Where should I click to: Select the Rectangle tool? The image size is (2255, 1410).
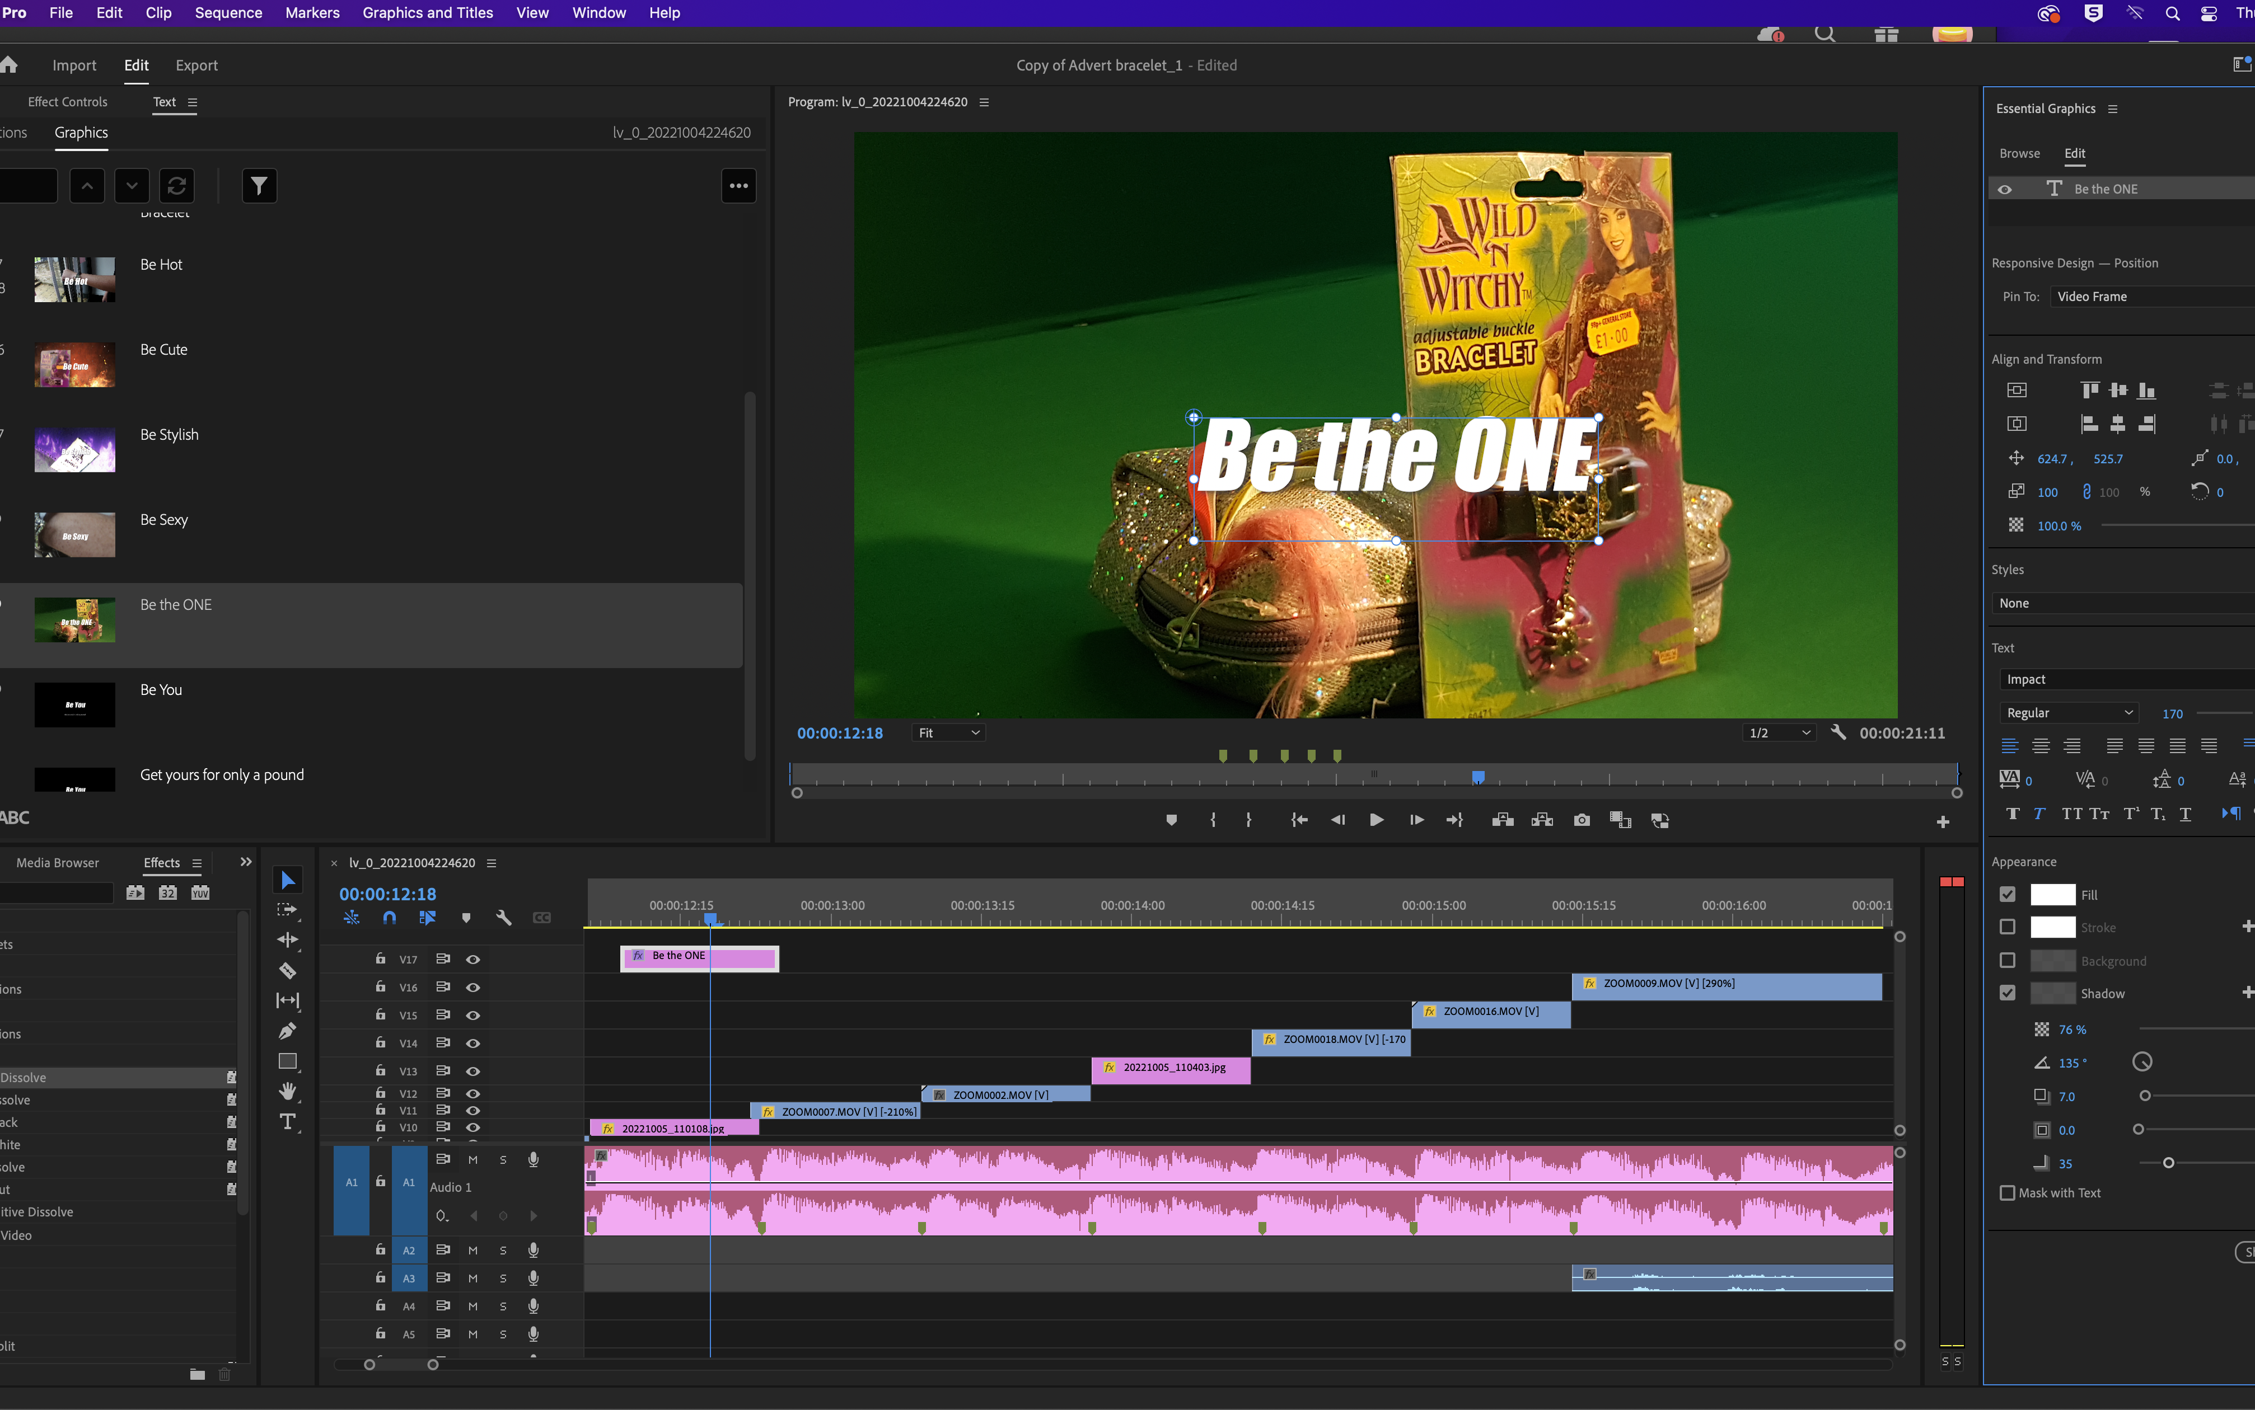pos(287,1061)
